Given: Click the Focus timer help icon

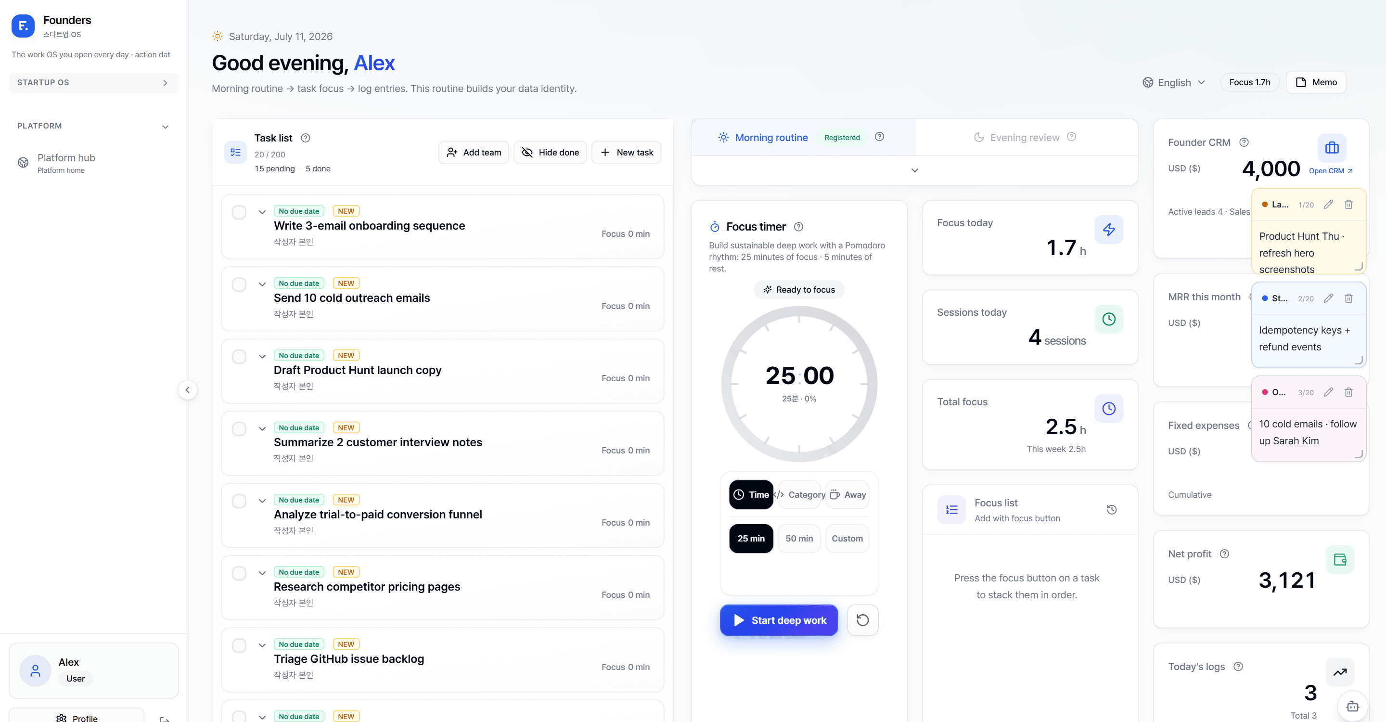Looking at the screenshot, I should [x=798, y=227].
